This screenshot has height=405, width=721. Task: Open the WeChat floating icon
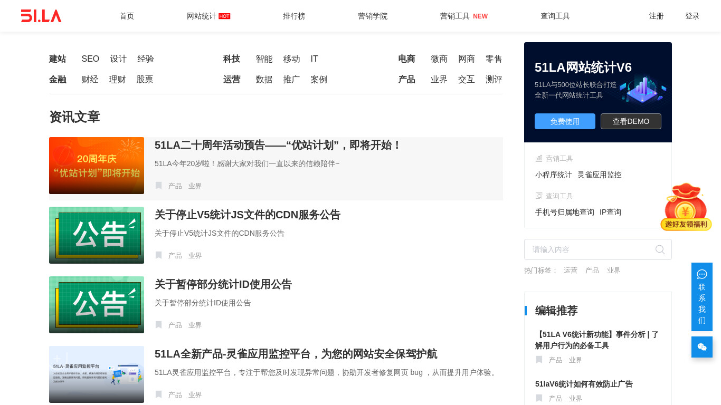702,347
